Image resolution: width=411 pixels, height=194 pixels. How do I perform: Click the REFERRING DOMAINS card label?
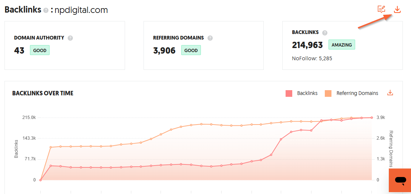coord(179,38)
